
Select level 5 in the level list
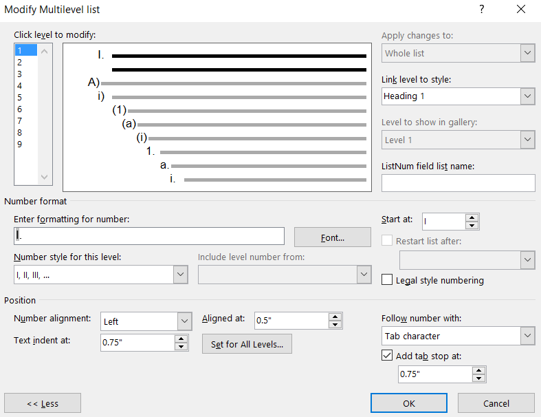(x=20, y=97)
